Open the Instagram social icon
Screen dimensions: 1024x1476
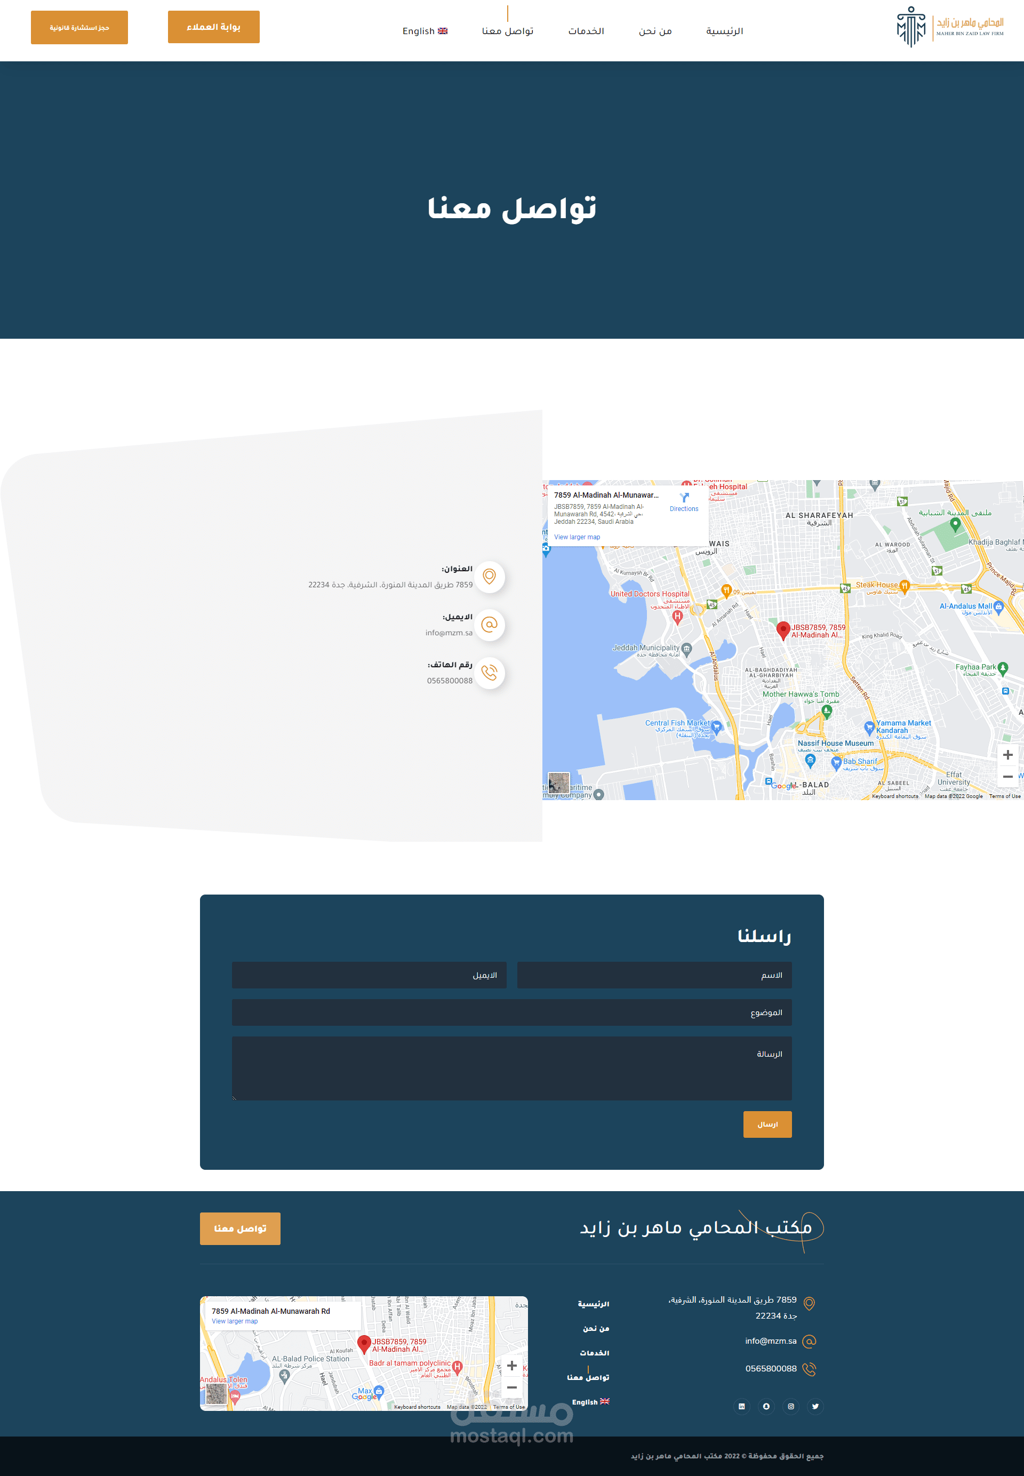(790, 1406)
